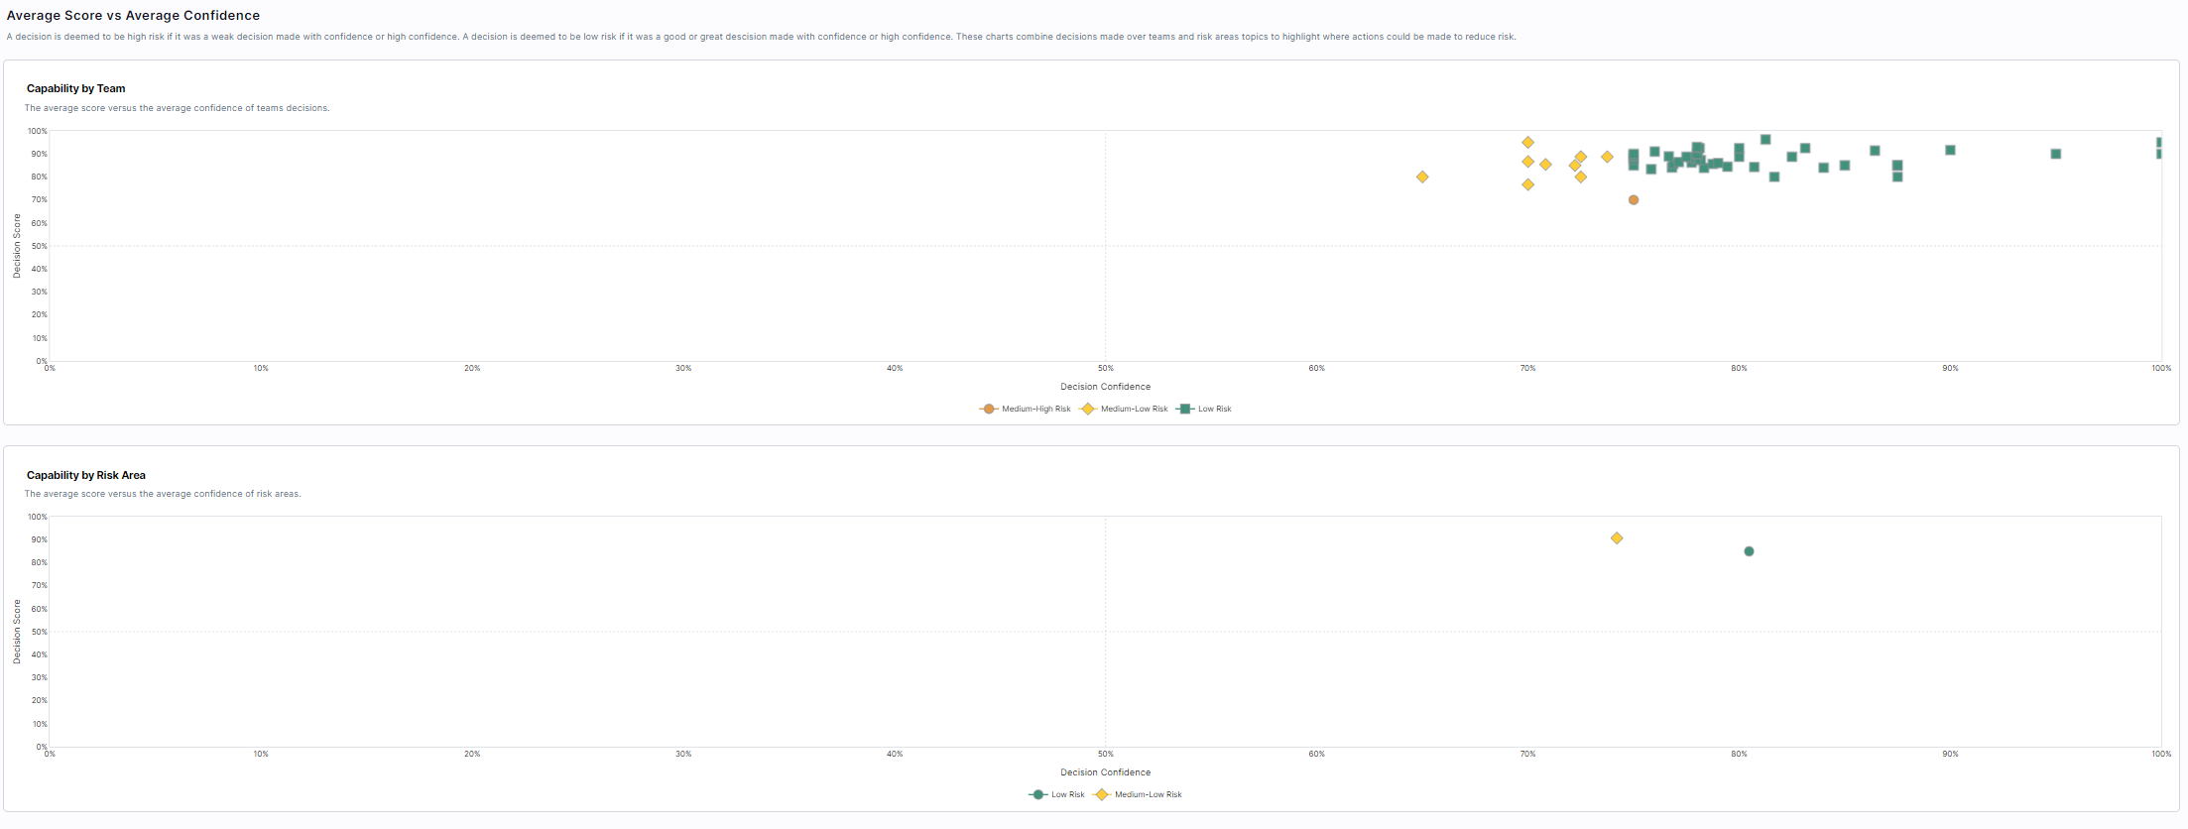The image size is (2188, 829).
Task: Hide Medium-Low Risk in Risk Area legend
Action: click(1148, 795)
